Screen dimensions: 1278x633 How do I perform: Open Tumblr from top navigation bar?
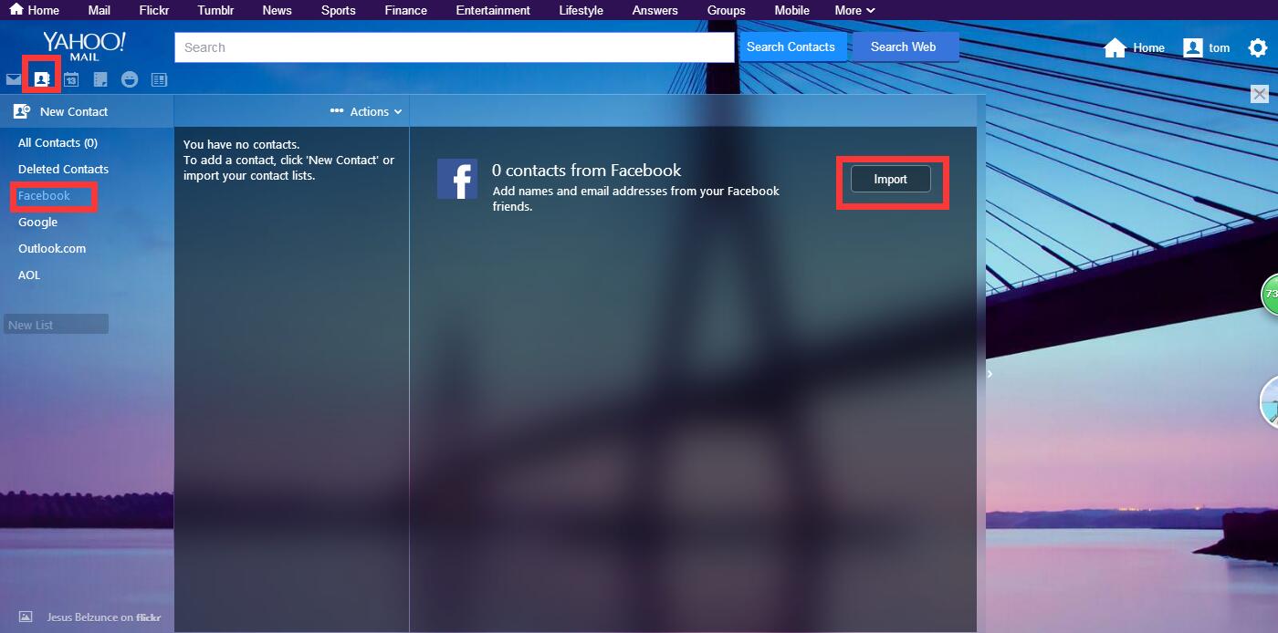215,10
